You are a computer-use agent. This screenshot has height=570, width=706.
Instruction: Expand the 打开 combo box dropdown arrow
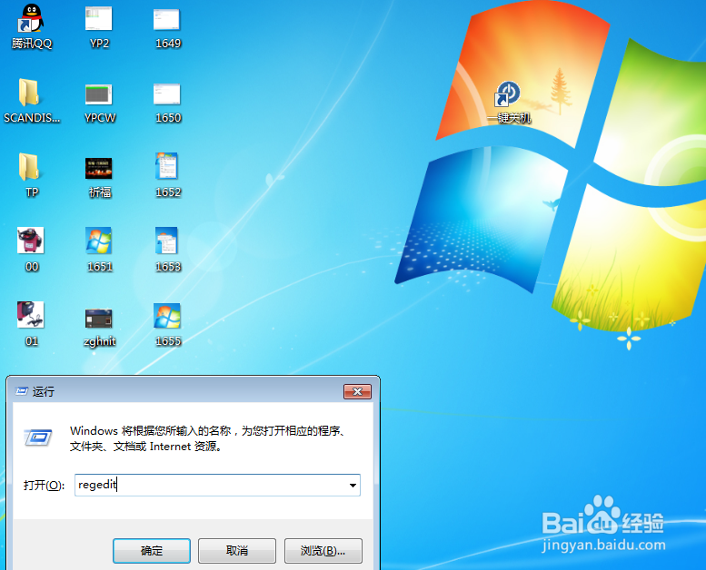tap(353, 486)
